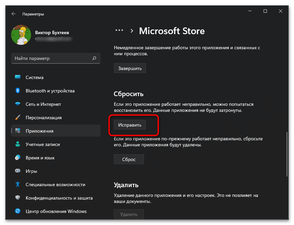Click the Найти параметр search field
The width and height of the screenshot is (294, 225).
click(52, 58)
